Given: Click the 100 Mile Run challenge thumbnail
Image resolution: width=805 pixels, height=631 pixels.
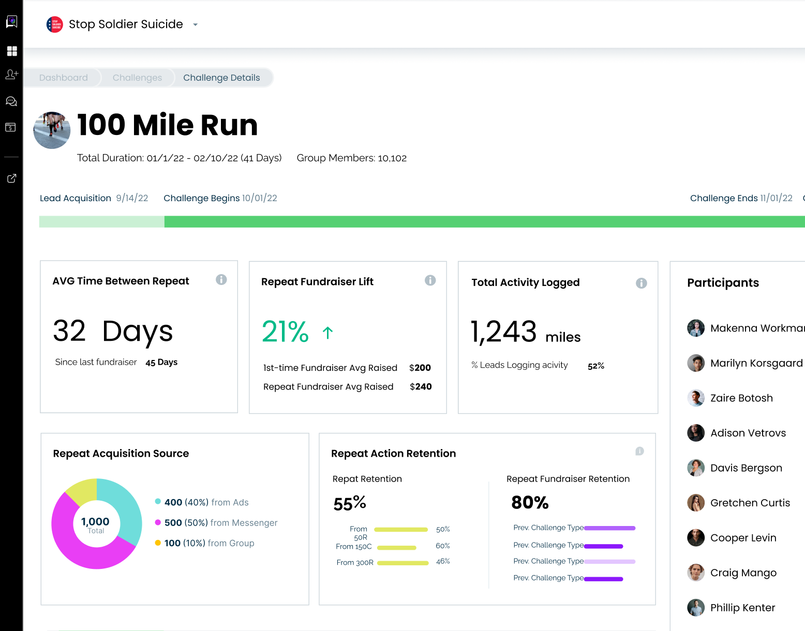Looking at the screenshot, I should coord(52,130).
